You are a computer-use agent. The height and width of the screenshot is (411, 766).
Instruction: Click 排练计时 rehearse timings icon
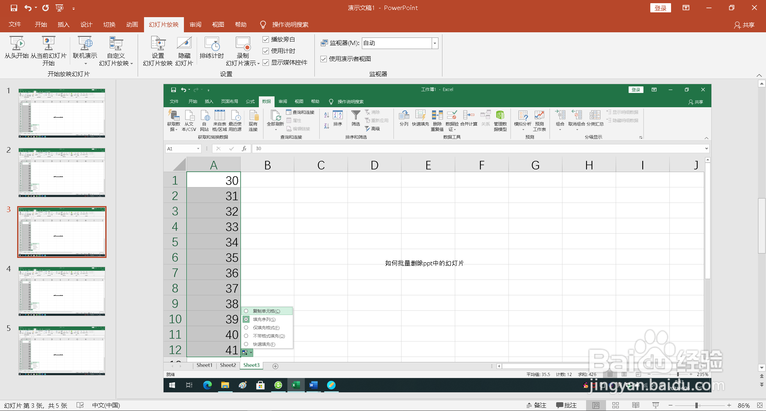pyautogui.click(x=212, y=48)
